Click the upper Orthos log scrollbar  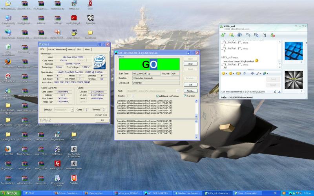pyautogui.click(x=196, y=109)
